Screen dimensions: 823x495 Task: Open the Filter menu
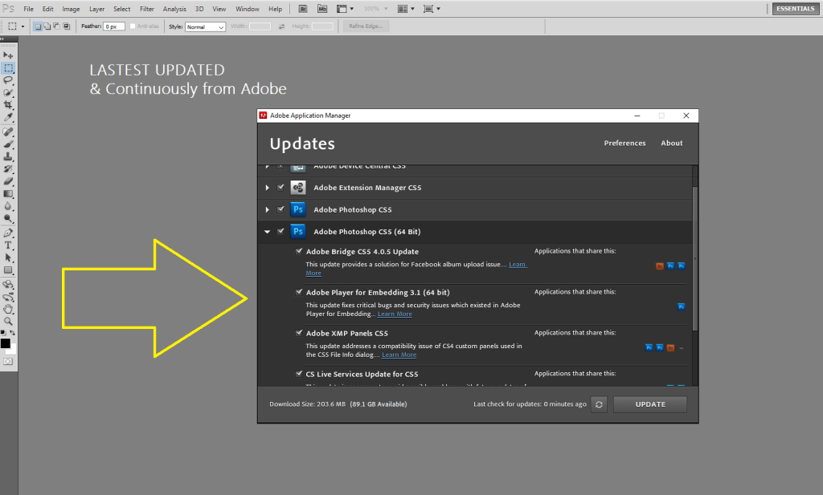click(146, 9)
